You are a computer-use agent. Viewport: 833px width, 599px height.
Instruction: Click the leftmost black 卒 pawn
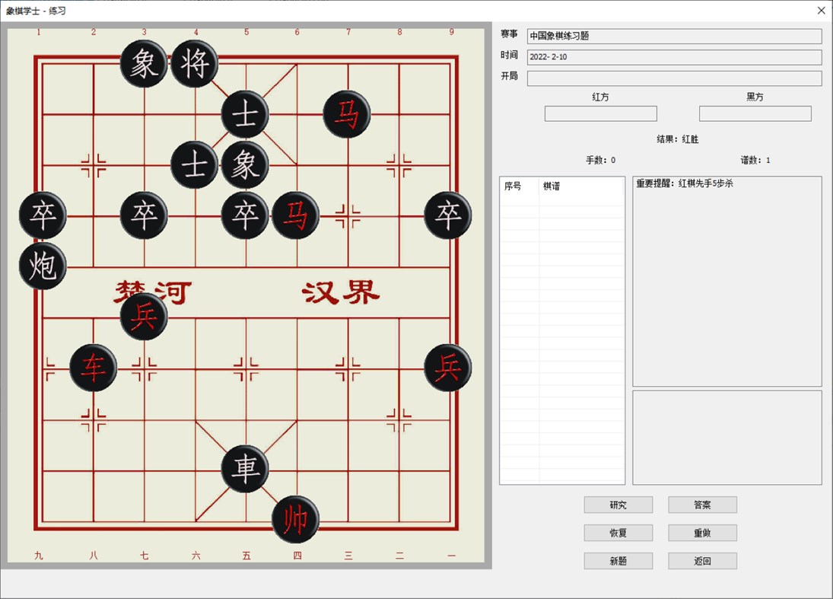(43, 215)
